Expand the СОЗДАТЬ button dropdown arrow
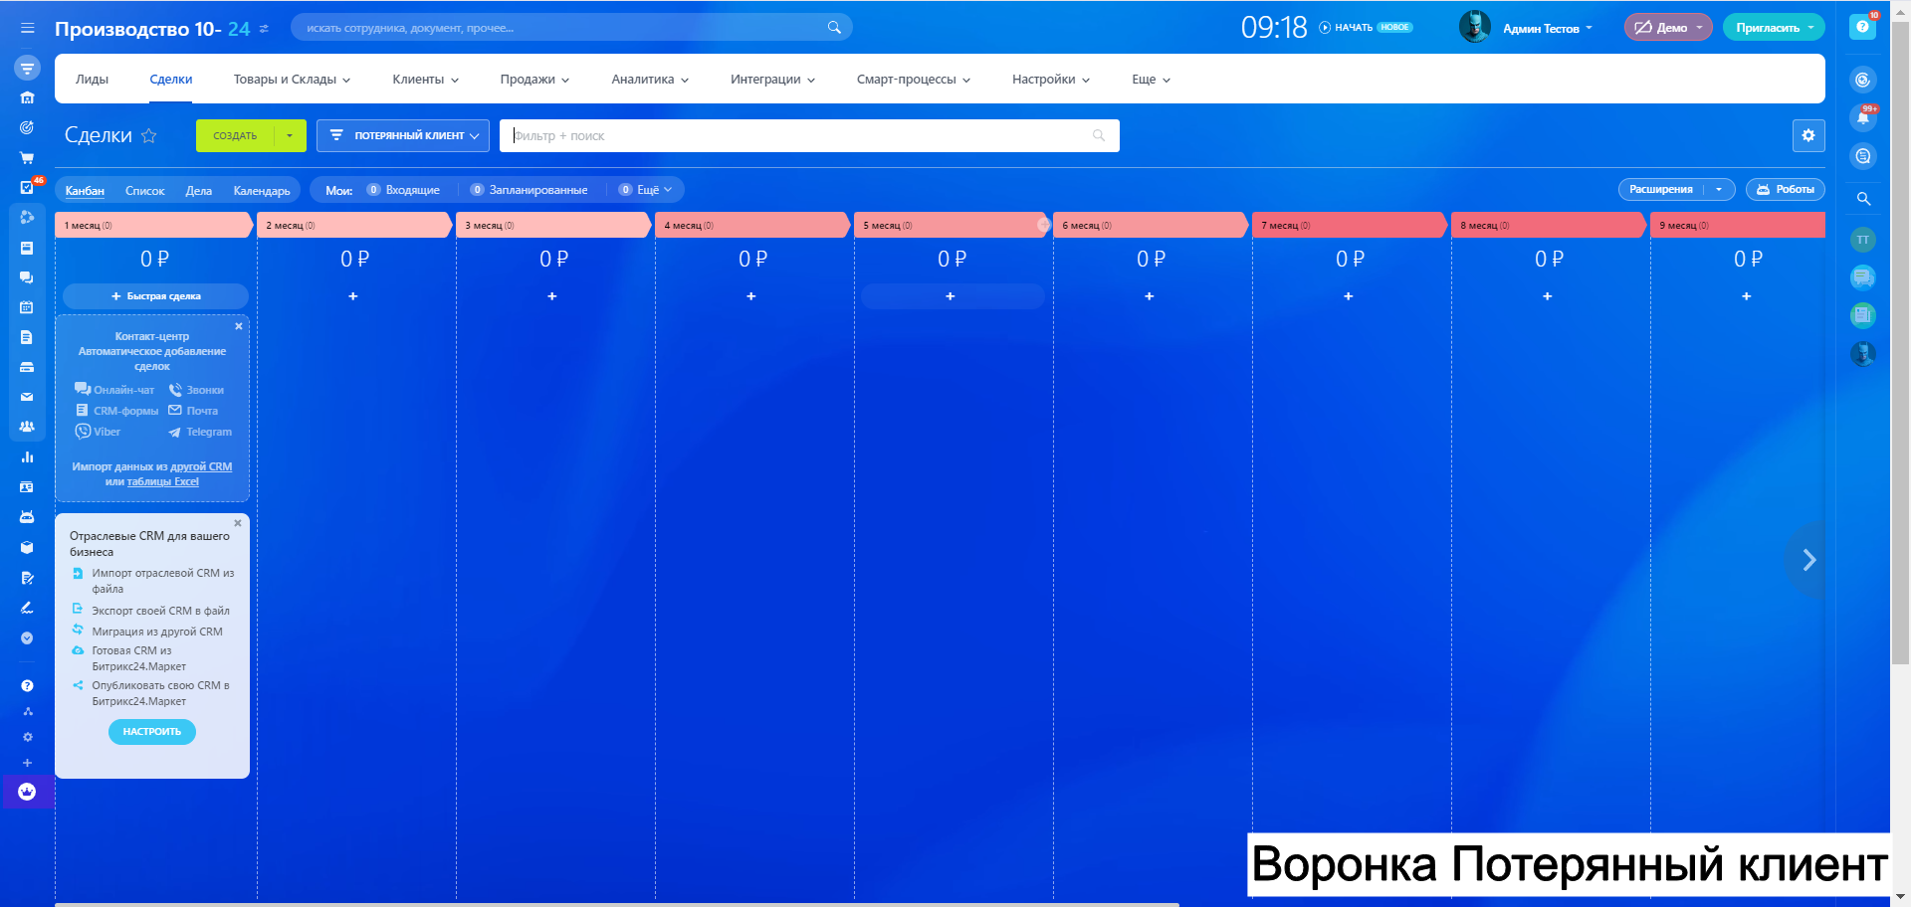The width and height of the screenshot is (1911, 907). (x=290, y=135)
